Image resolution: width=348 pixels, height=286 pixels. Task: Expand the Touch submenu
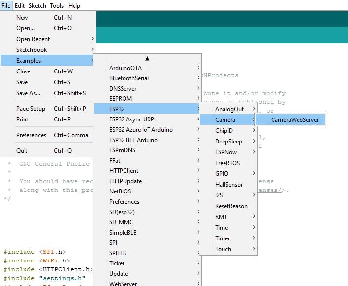point(228,249)
